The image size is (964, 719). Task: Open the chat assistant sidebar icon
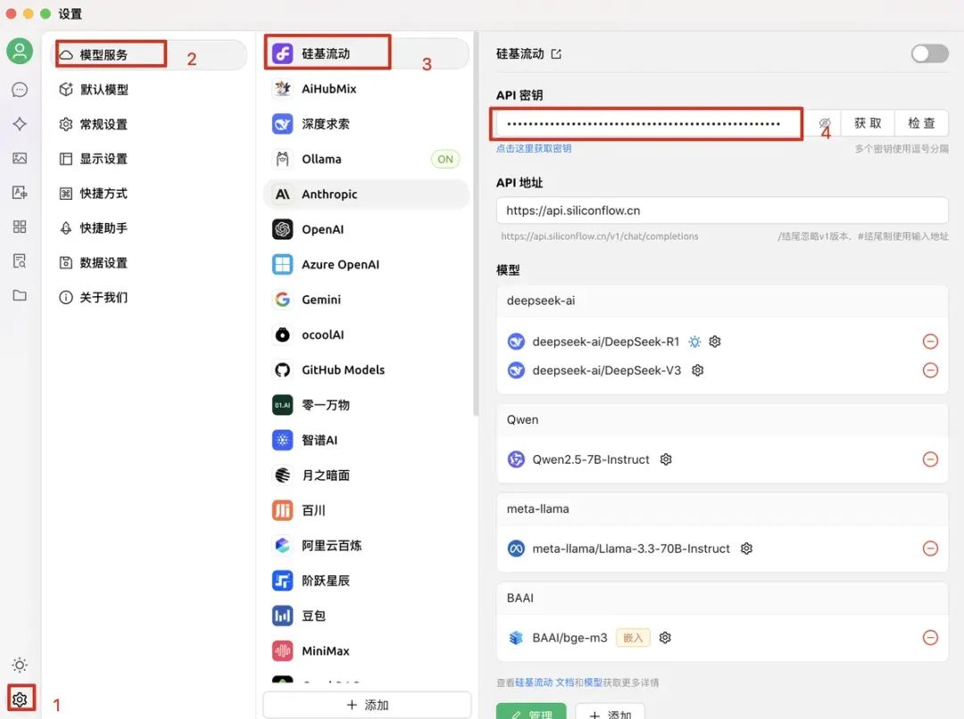(x=20, y=90)
